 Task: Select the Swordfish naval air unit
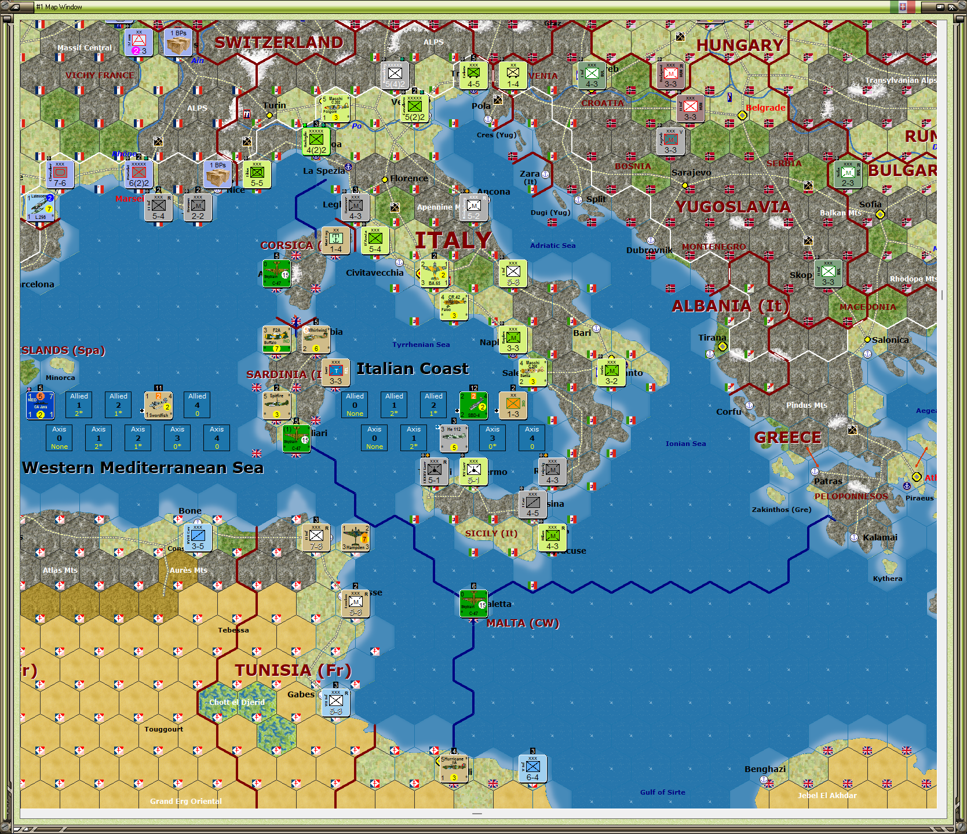[158, 405]
